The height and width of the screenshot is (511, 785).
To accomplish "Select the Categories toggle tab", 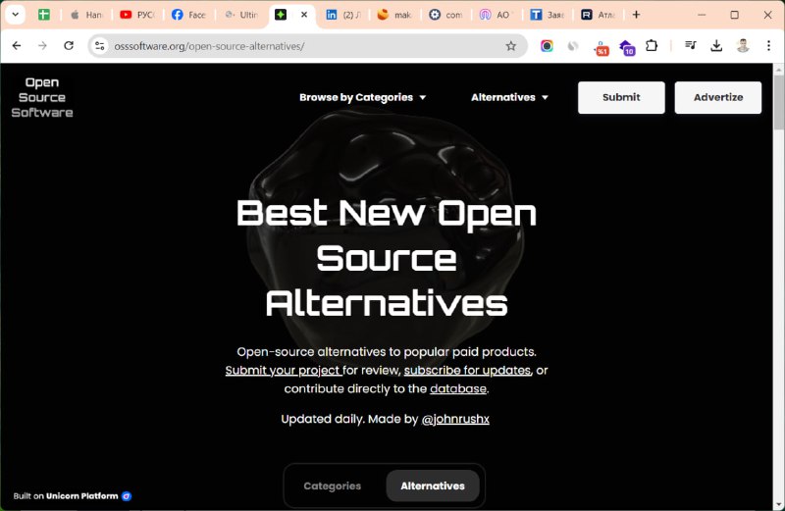I will 333,485.
